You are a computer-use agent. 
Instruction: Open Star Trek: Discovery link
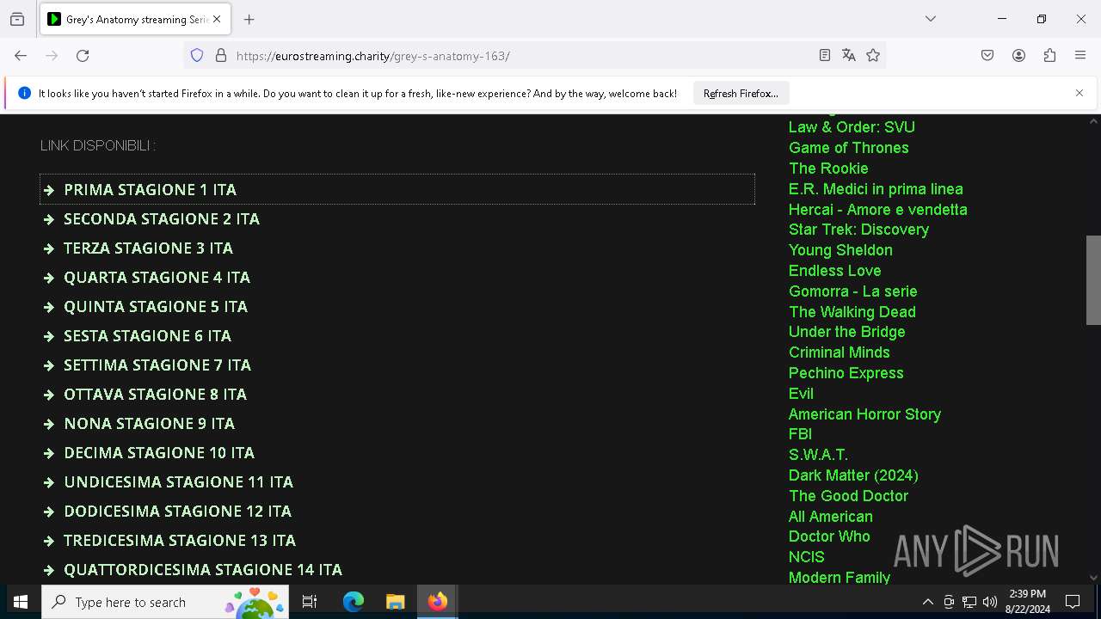858,230
